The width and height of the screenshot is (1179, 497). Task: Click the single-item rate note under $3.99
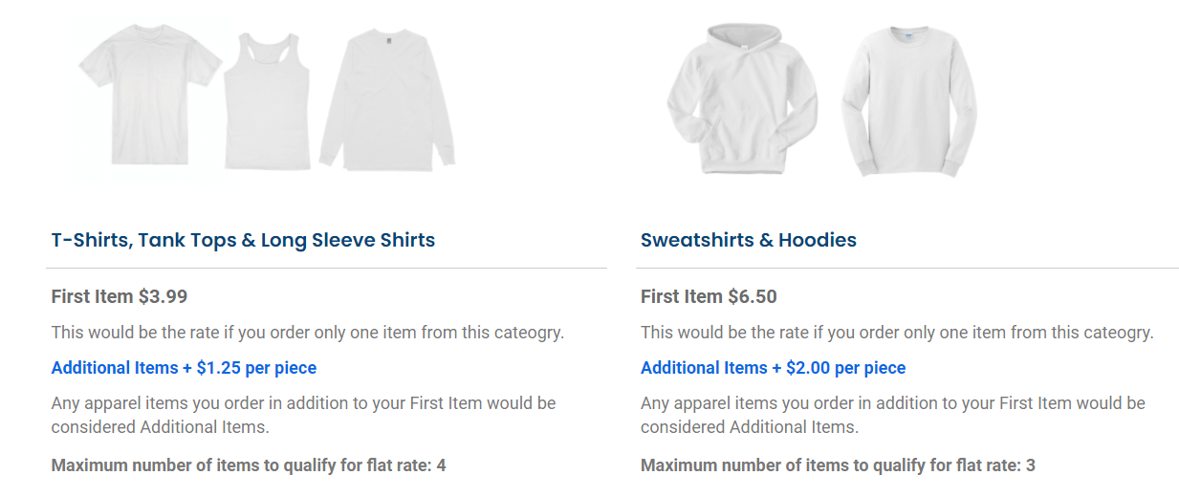click(x=307, y=333)
